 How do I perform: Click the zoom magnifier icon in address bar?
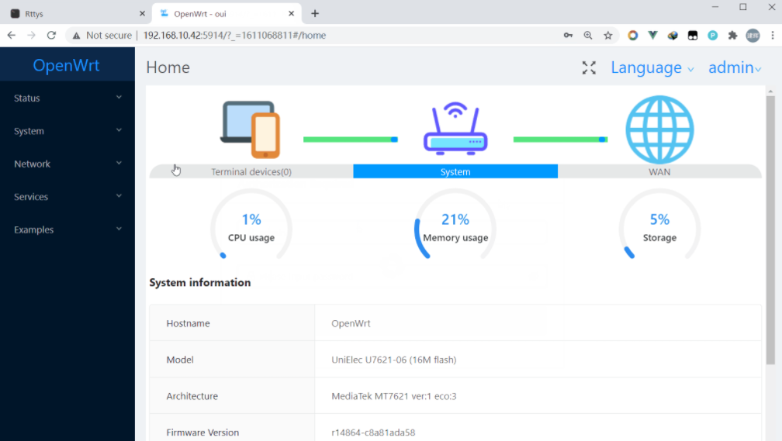(588, 36)
